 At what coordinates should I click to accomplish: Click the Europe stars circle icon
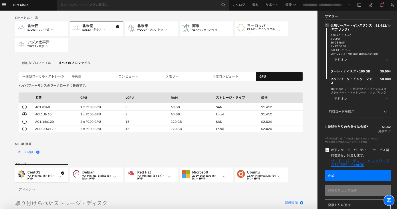point(241,28)
